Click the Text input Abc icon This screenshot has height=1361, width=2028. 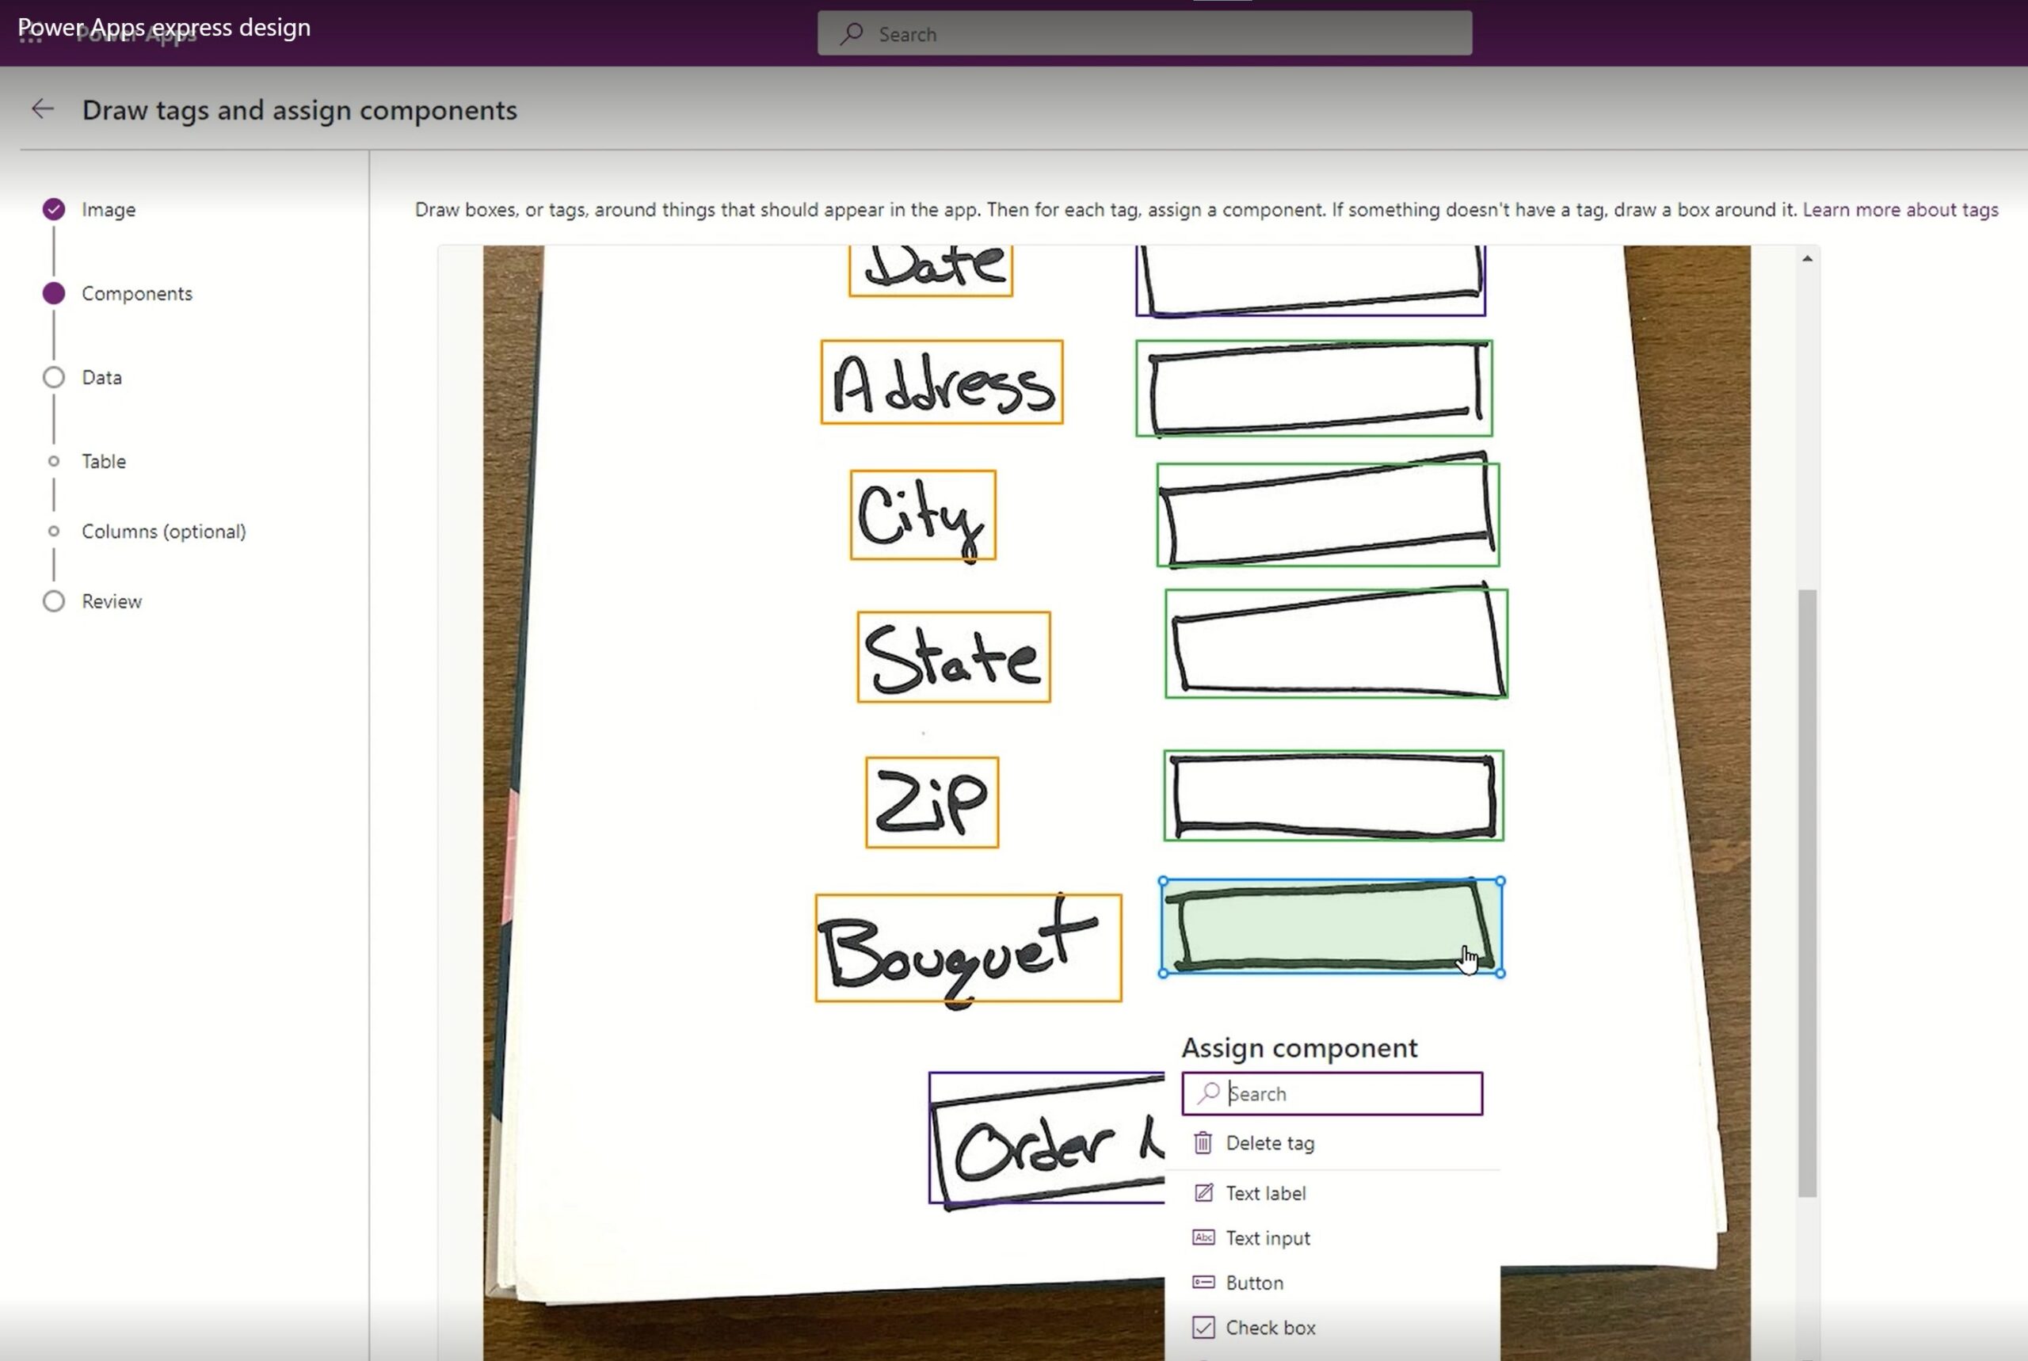[1203, 1237]
